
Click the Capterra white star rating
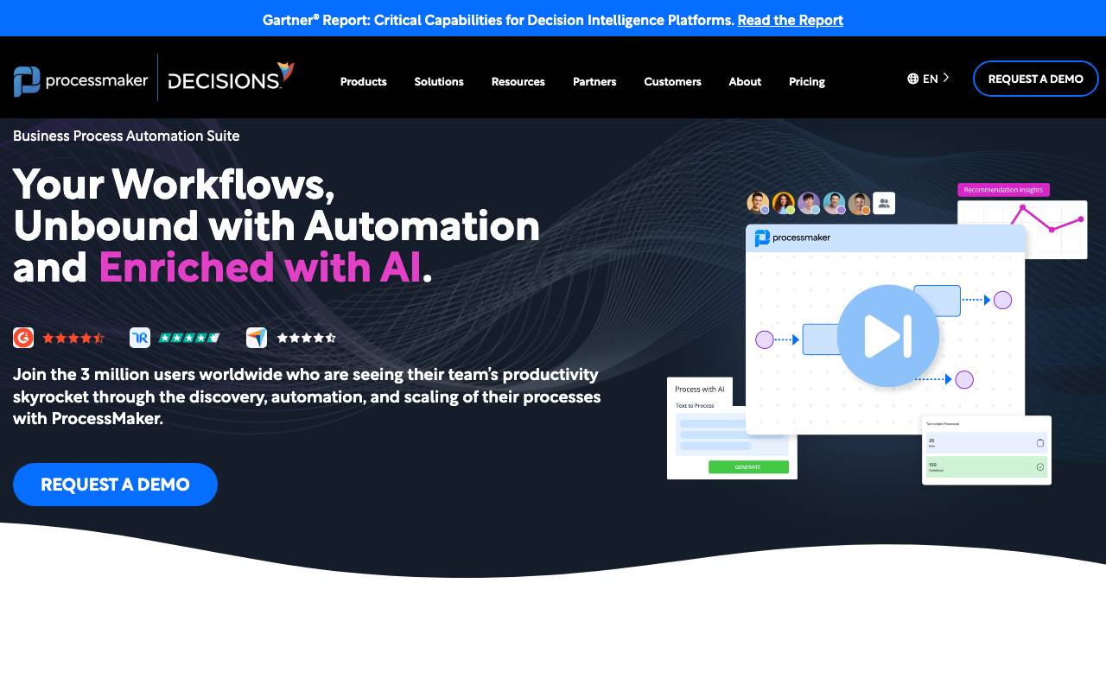306,338
